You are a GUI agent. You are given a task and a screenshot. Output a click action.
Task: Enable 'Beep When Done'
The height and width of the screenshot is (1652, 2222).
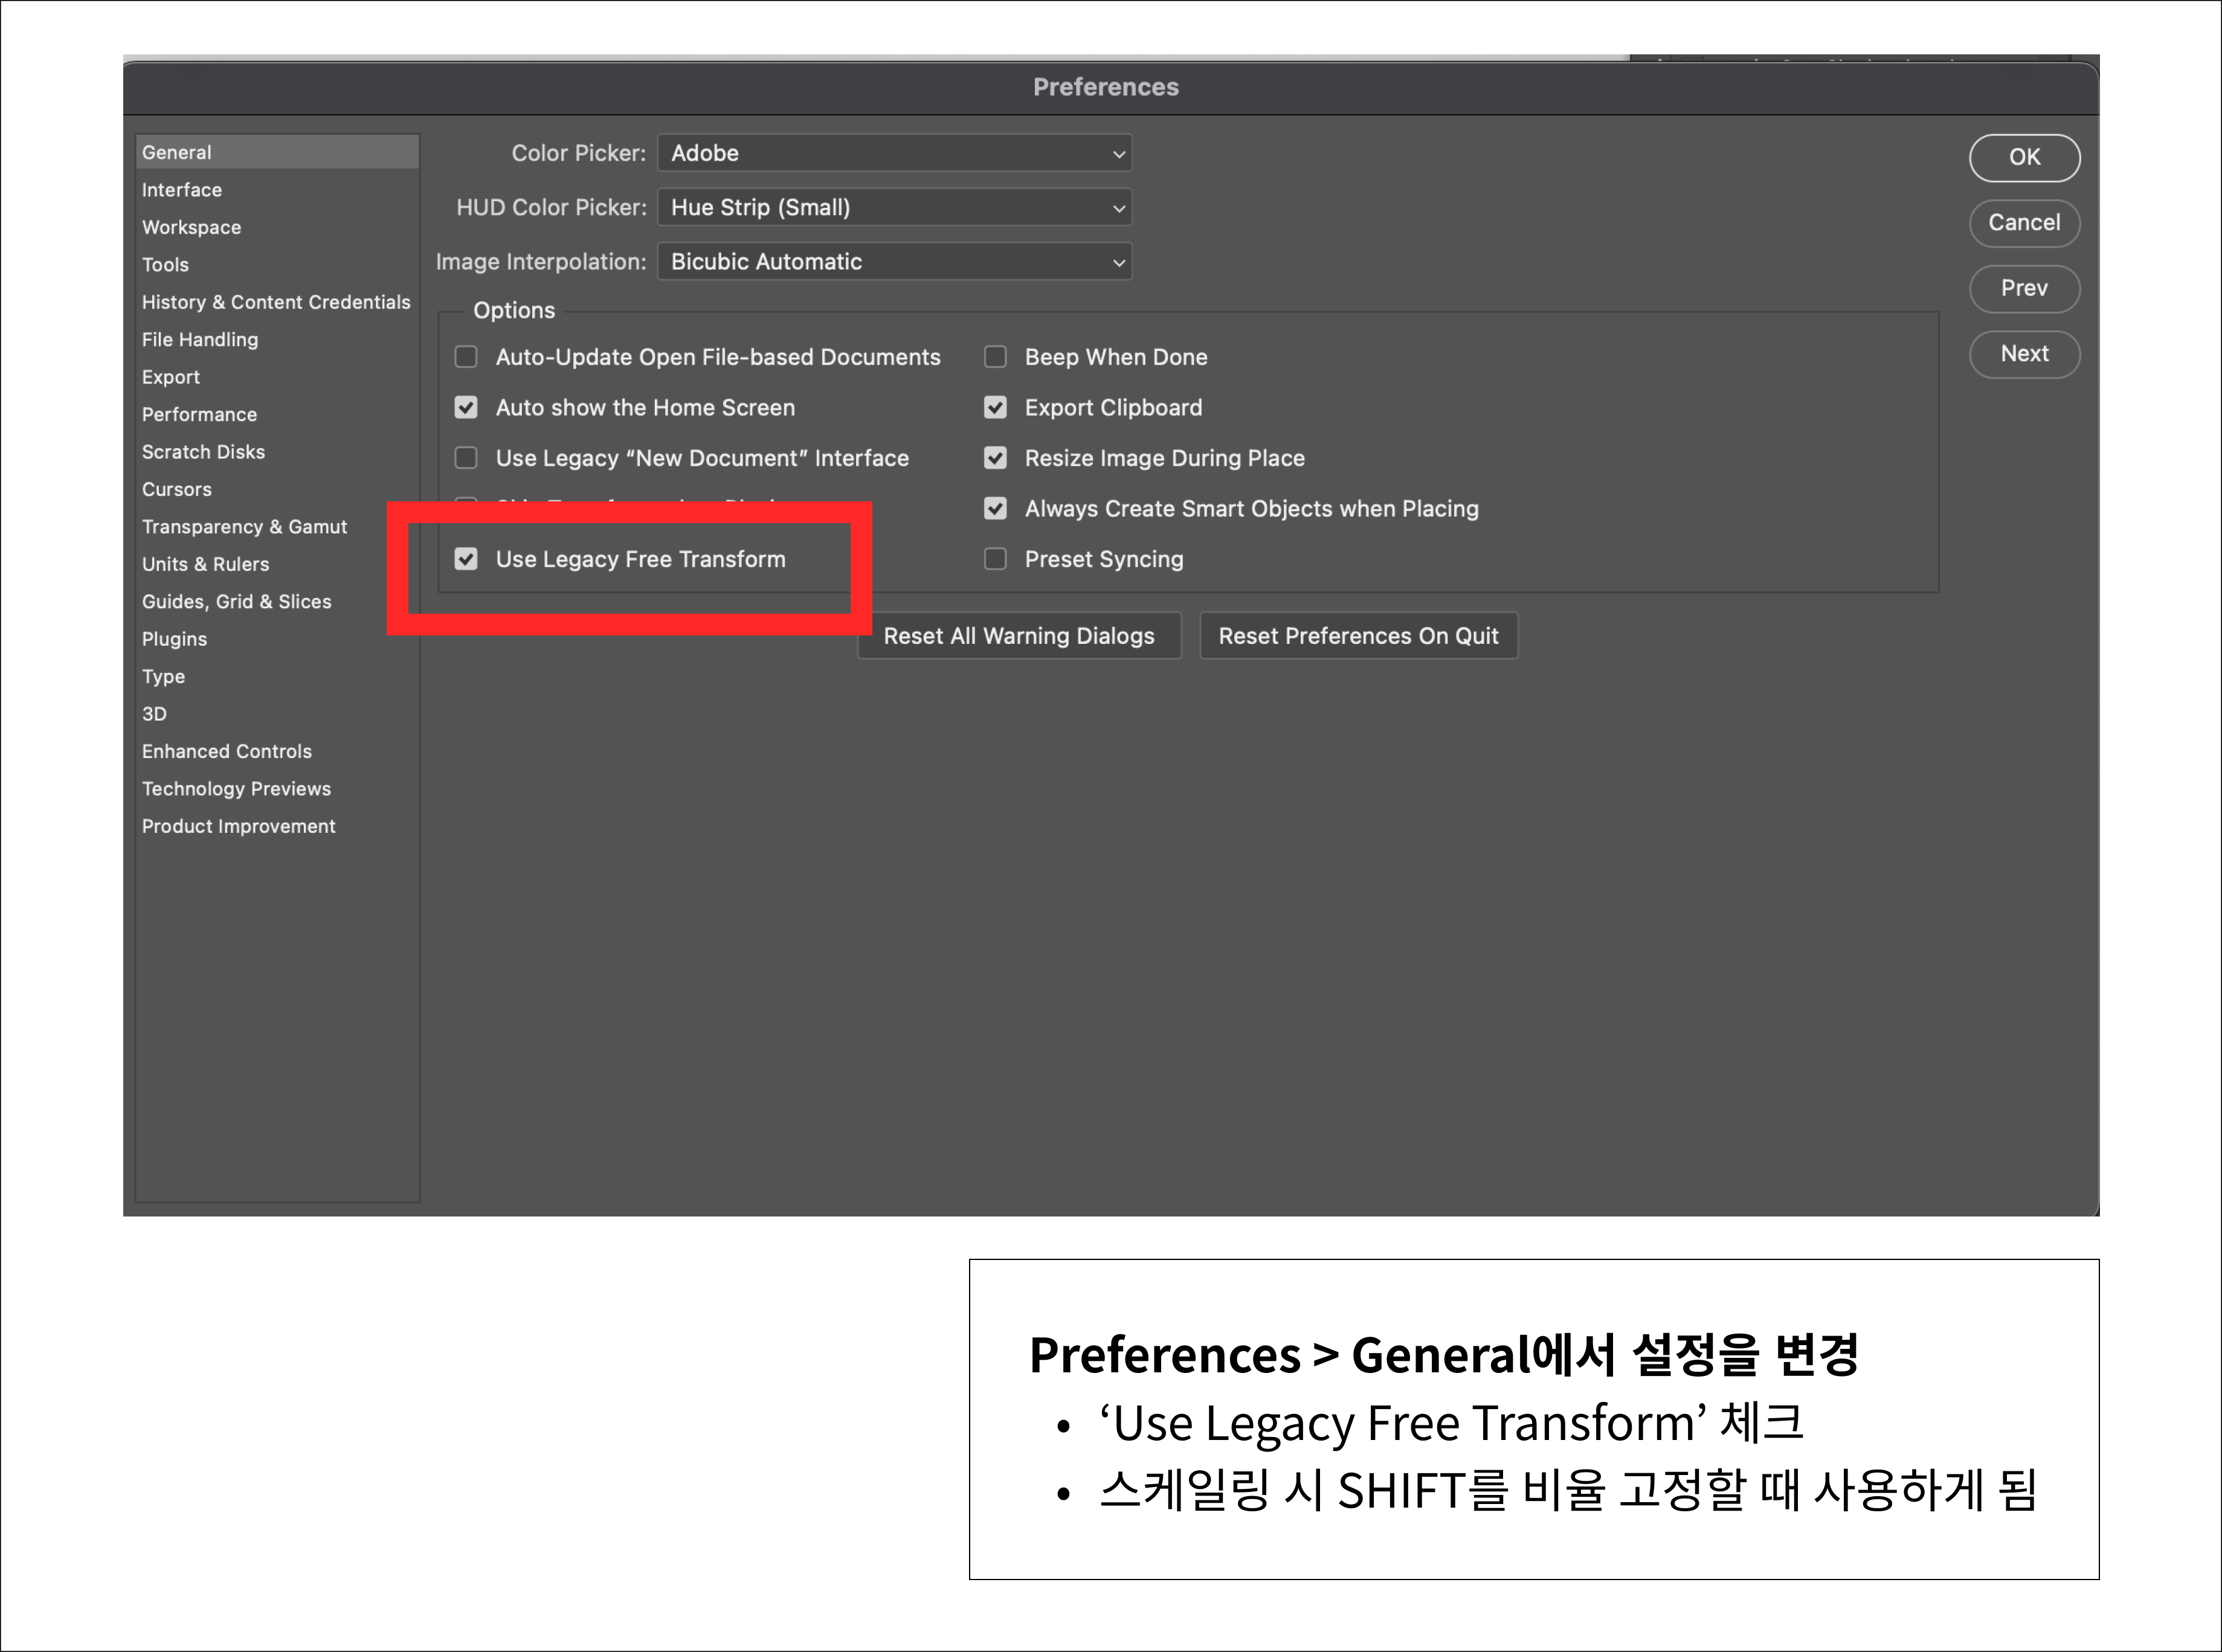tap(995, 356)
